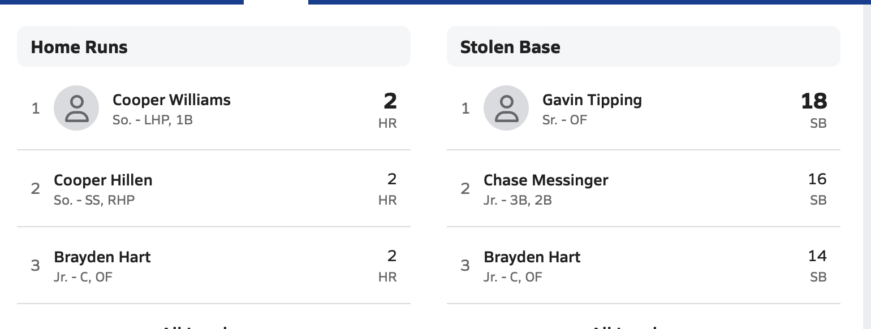Click the 'So. - SS, RHP' position text

tap(94, 200)
